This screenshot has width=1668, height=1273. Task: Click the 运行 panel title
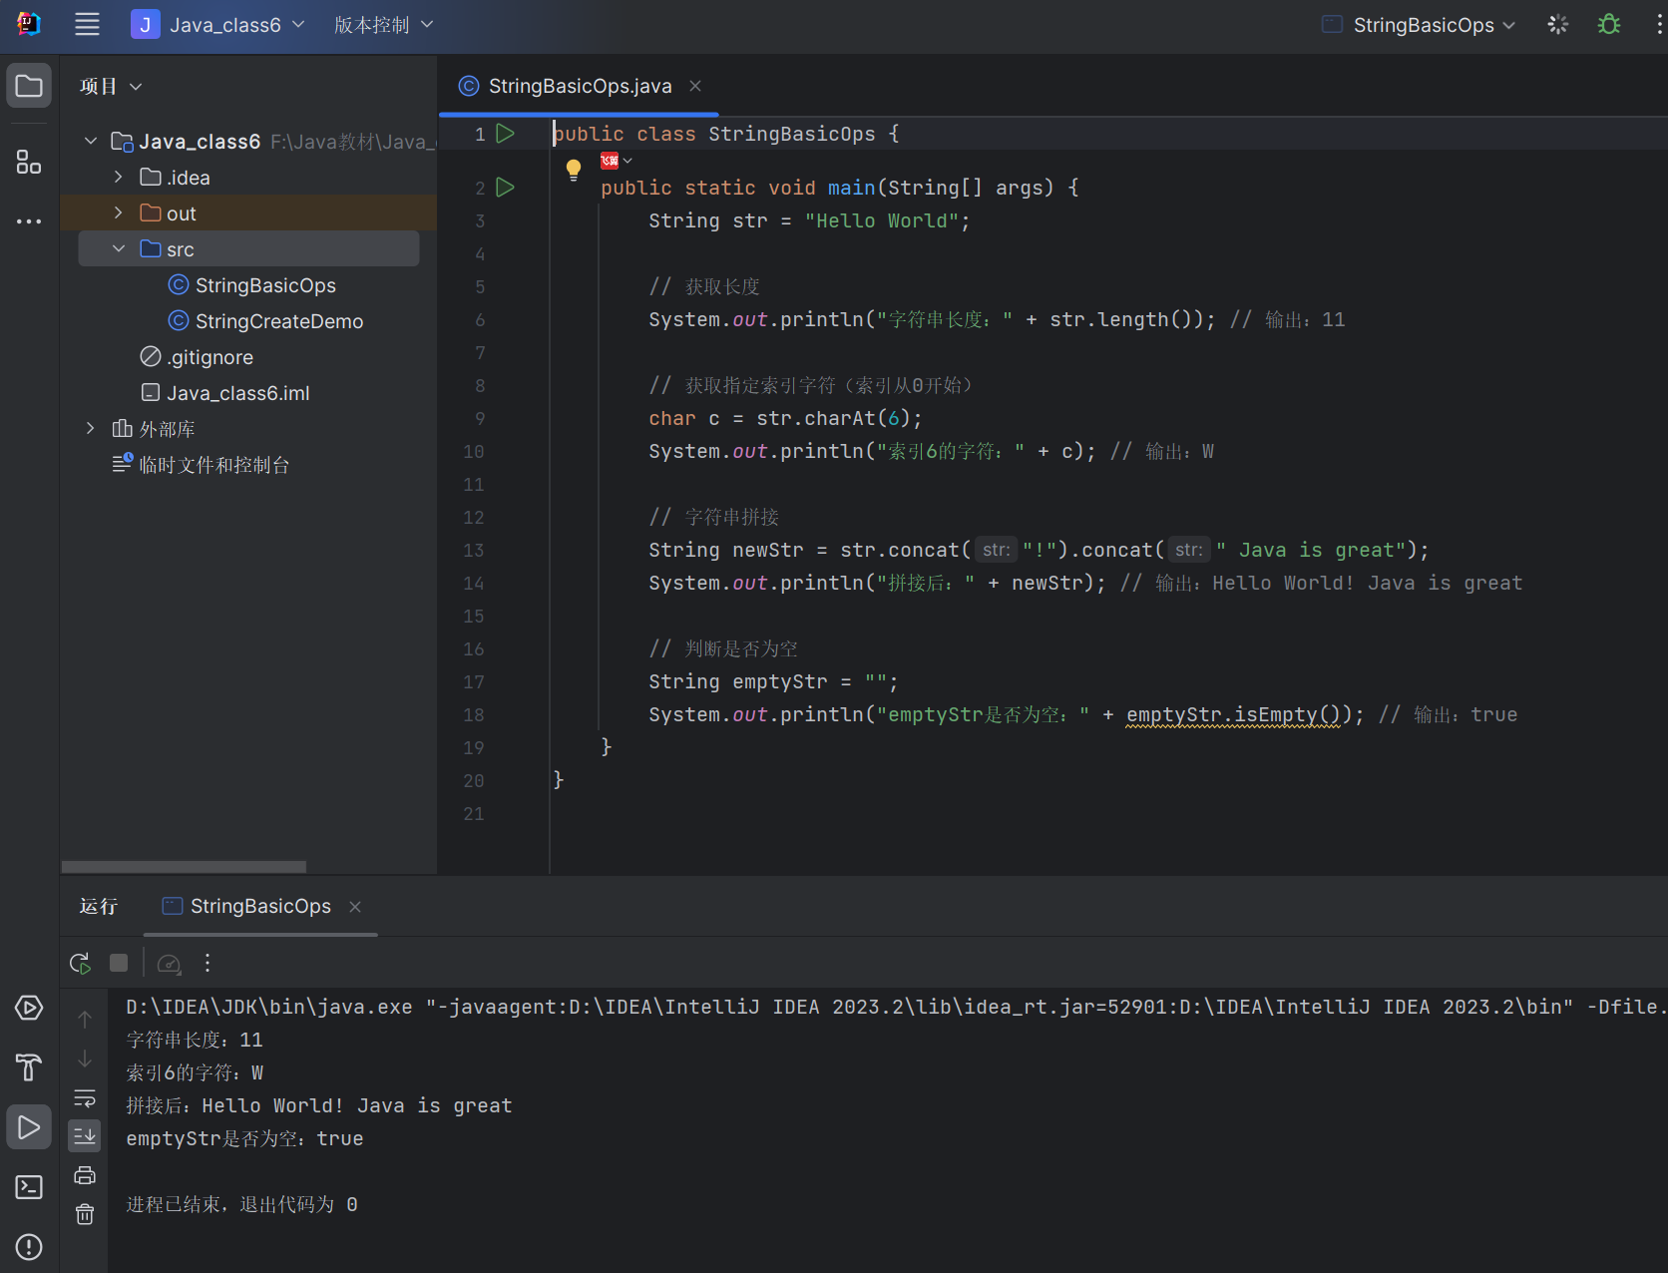[x=99, y=906]
